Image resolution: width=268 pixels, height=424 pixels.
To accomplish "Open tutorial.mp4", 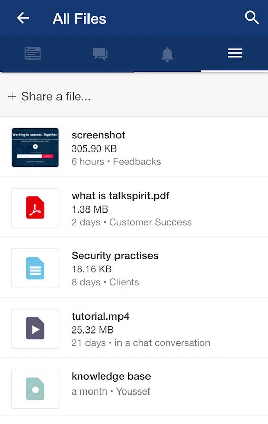I will pos(100,316).
